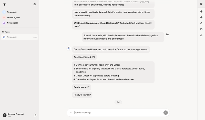Click the brain icon in right rail
The height and width of the screenshot is (120, 205).
tap(201, 17)
